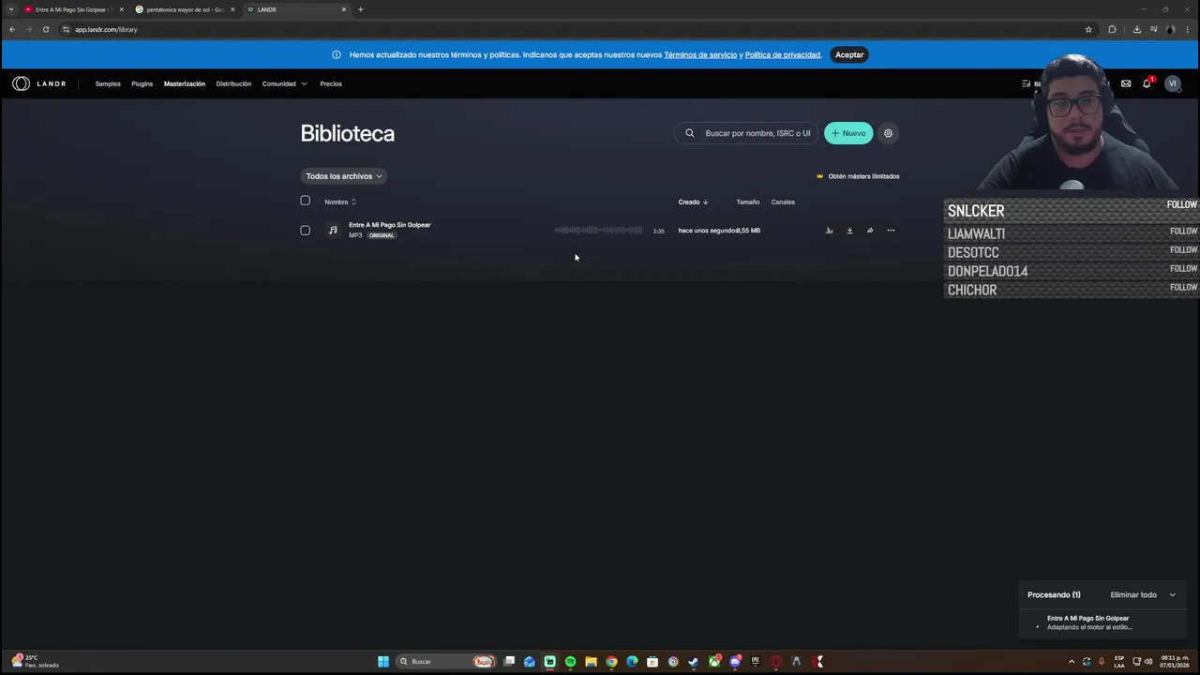Open the Chrome tab search dropdown arrow
The height and width of the screenshot is (675, 1200).
[11, 9]
